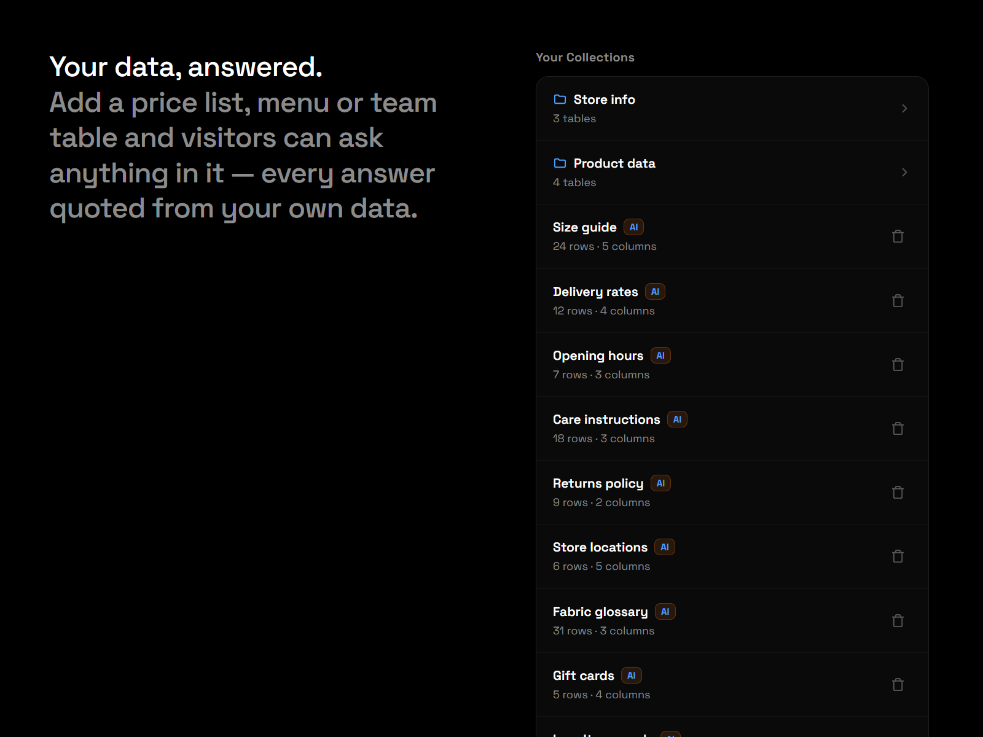Viewport: 983px width, 737px height.
Task: Remove the Care instructions table
Action: coord(898,429)
